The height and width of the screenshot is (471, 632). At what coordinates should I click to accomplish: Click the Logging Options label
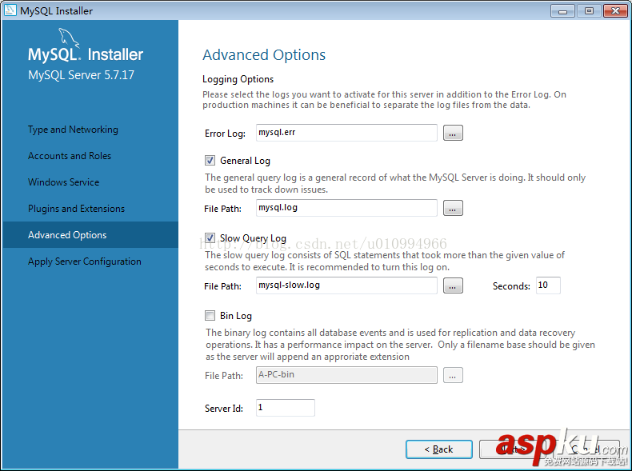click(238, 79)
